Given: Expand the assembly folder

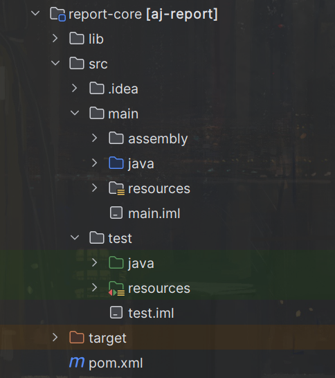Looking at the screenshot, I should point(94,138).
